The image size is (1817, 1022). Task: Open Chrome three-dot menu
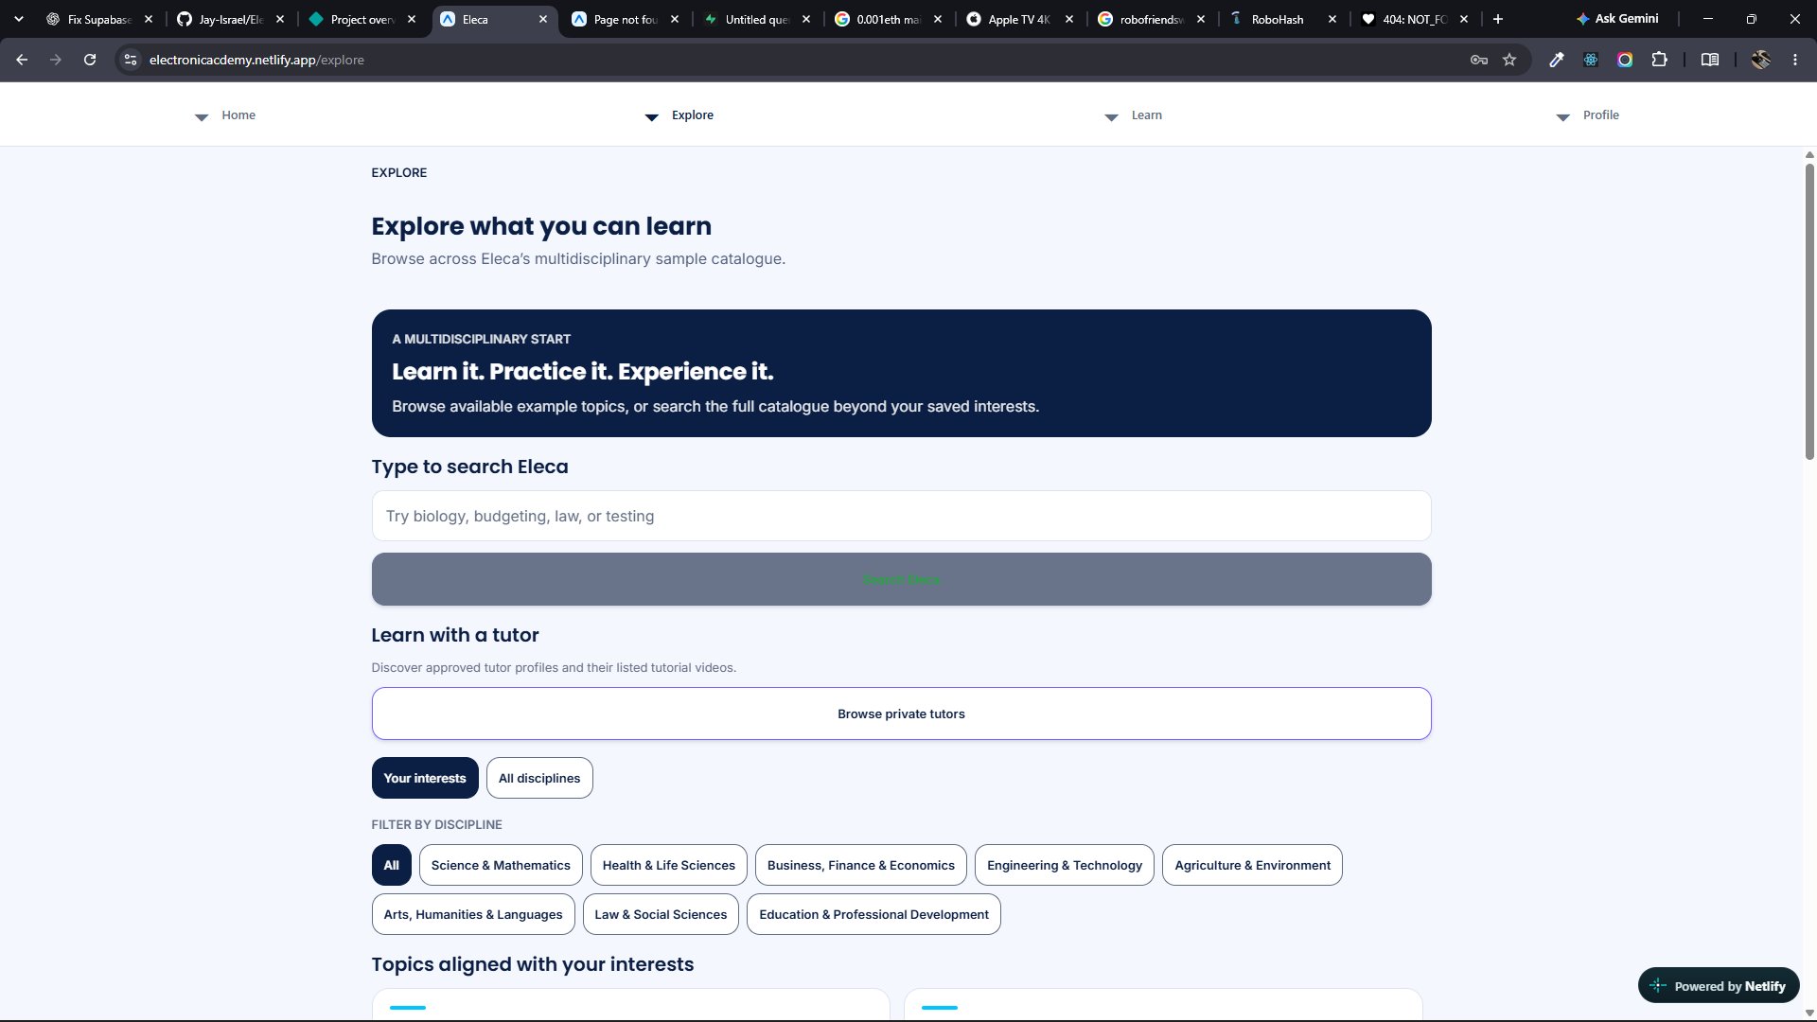pyautogui.click(x=1795, y=60)
